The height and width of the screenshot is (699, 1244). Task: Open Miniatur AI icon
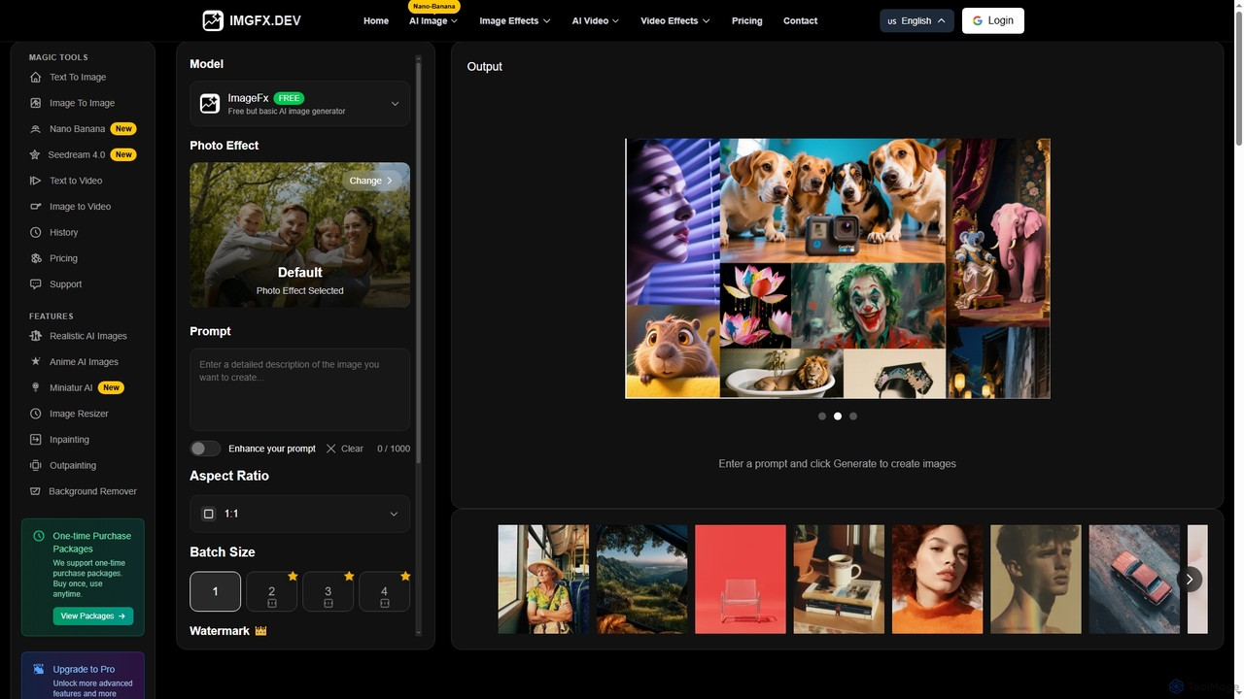click(36, 387)
